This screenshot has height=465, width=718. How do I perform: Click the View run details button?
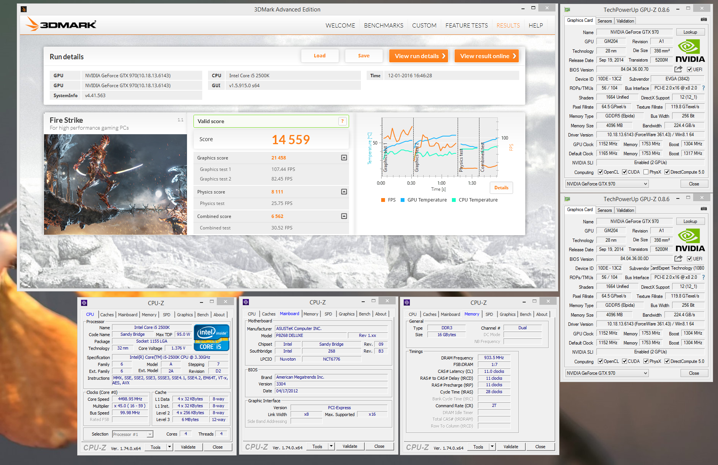(419, 56)
